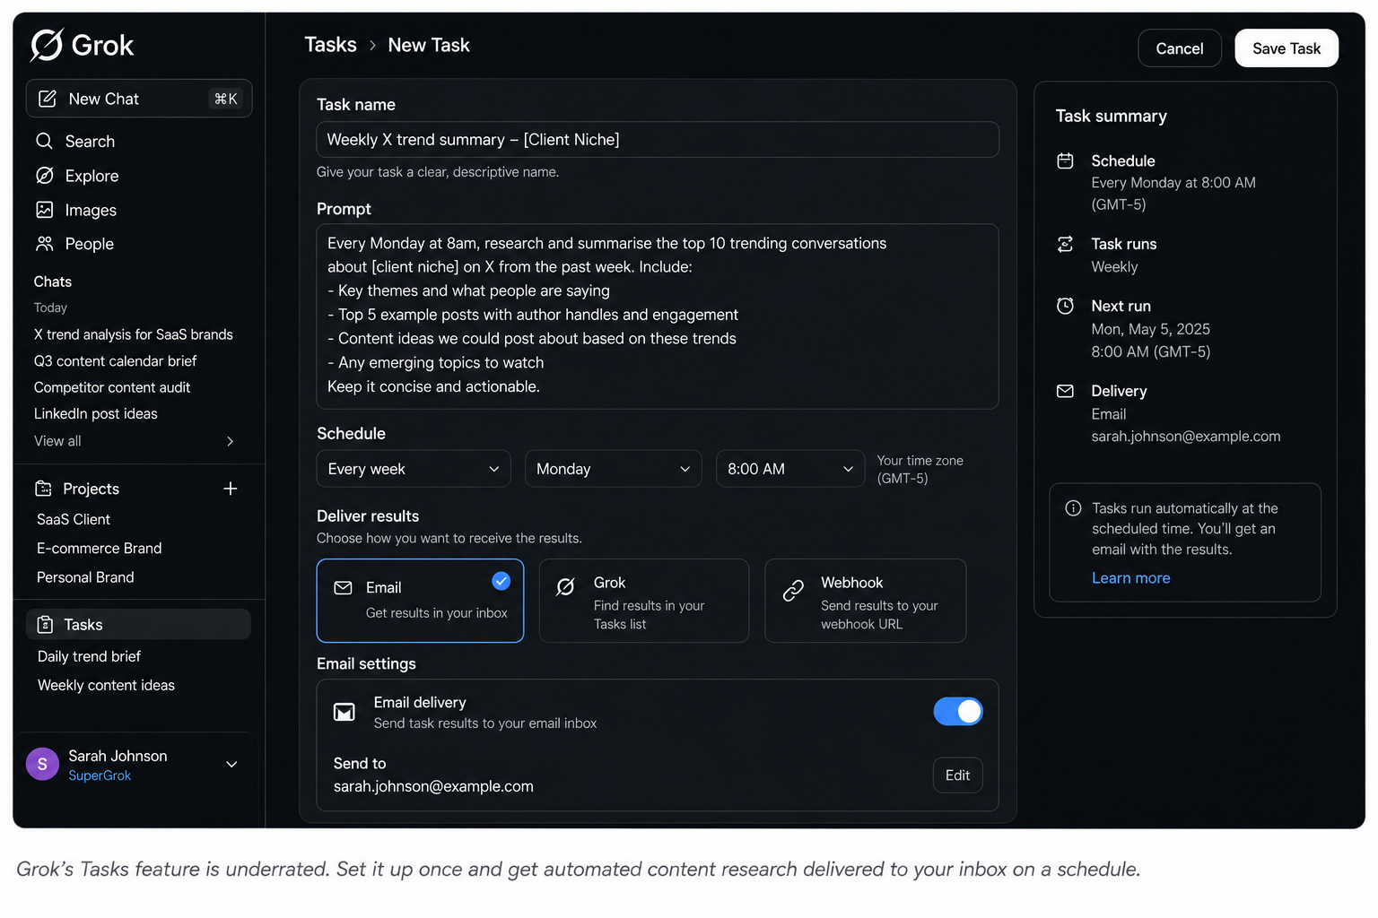Click the Explore icon in sidebar
This screenshot has width=1378, height=918.
click(44, 175)
